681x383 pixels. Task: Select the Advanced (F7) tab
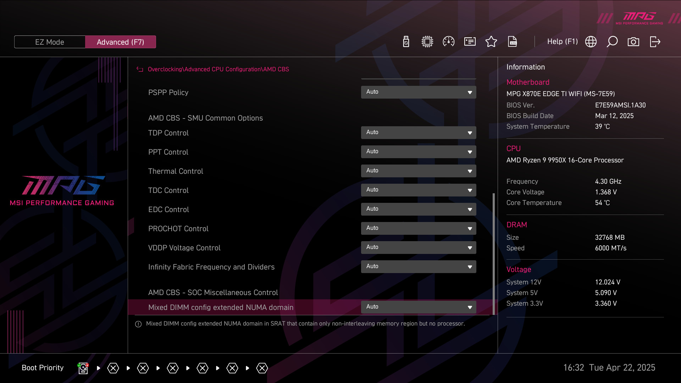tap(121, 42)
